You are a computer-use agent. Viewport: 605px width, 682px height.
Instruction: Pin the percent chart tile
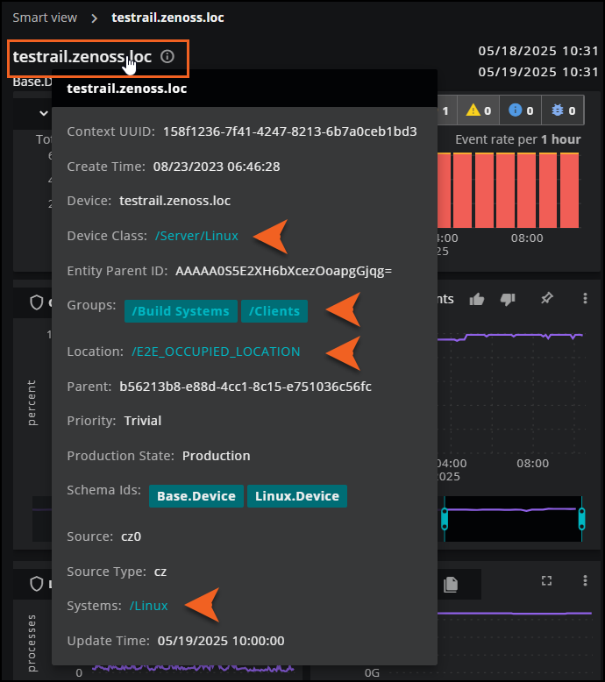tap(547, 298)
